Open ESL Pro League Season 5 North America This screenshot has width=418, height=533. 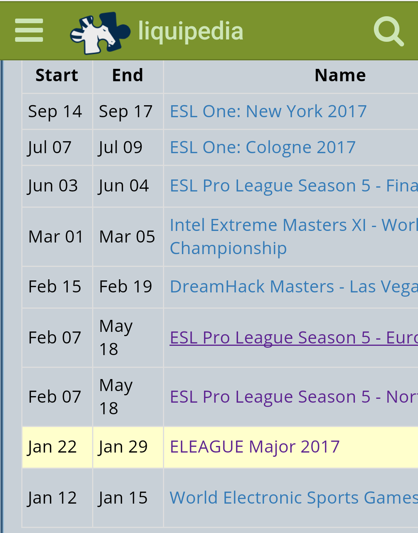tap(294, 397)
